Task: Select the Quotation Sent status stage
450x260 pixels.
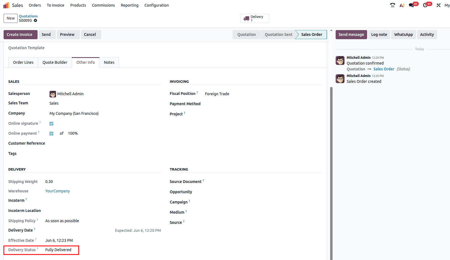Action: [278, 35]
